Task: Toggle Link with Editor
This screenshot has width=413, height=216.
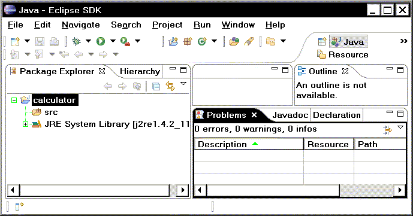Action: pyautogui.click(x=170, y=86)
